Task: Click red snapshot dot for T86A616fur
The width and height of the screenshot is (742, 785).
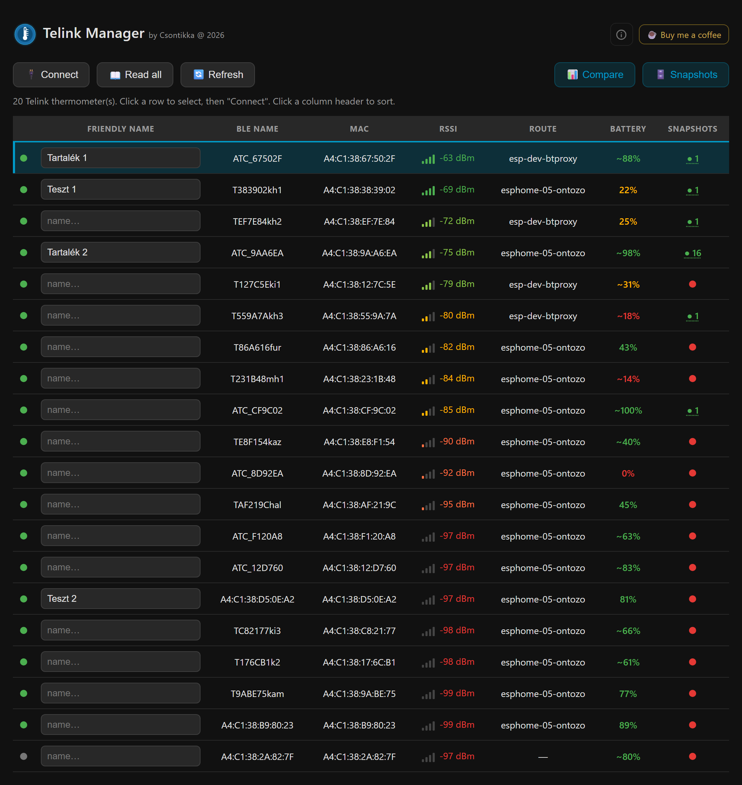Action: click(x=692, y=347)
